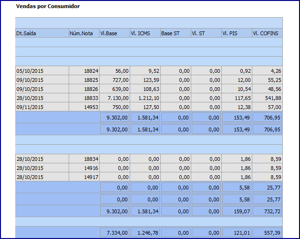
Task: Select date 28/10/2015 in note 18833 row
Action: coord(42,98)
